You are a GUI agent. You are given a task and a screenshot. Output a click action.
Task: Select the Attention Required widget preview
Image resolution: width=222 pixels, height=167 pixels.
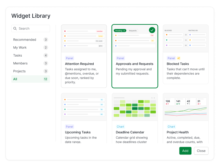click(x=84, y=39)
